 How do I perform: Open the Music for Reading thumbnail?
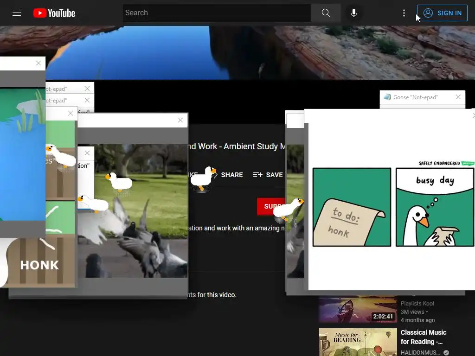[x=358, y=342]
